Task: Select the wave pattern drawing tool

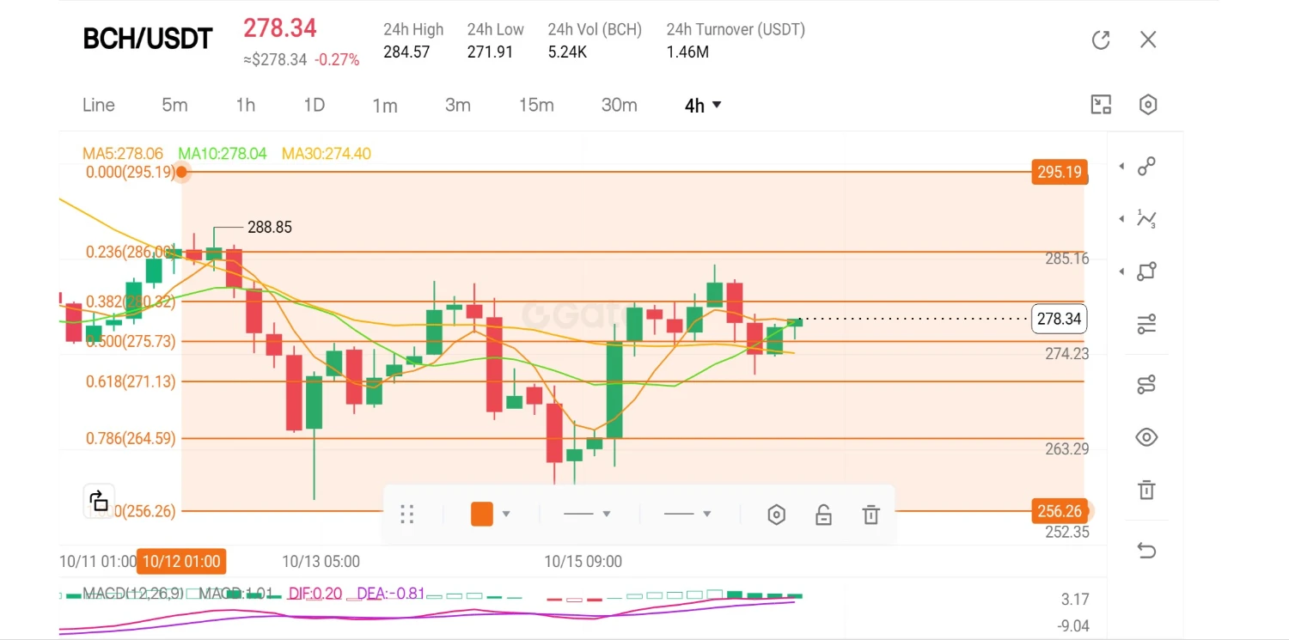Action: (x=1147, y=219)
